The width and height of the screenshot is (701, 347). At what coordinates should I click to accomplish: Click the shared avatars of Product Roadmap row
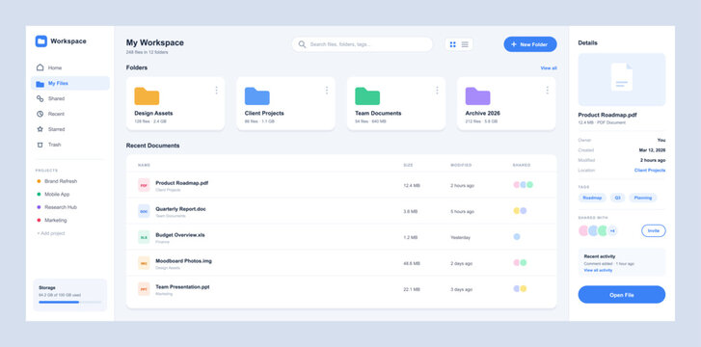[x=523, y=185]
